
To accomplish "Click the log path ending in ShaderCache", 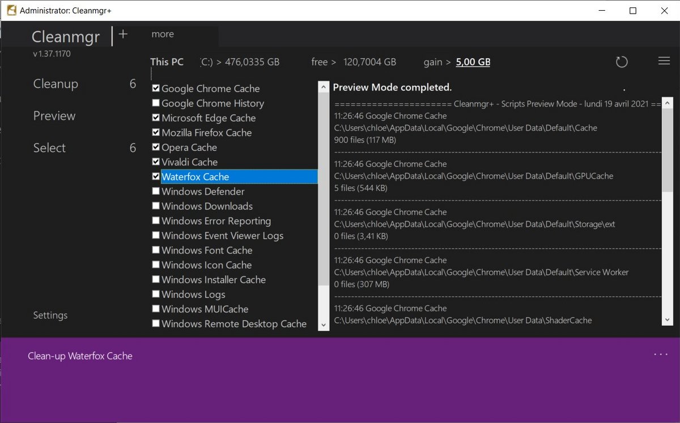I will tap(463, 321).
